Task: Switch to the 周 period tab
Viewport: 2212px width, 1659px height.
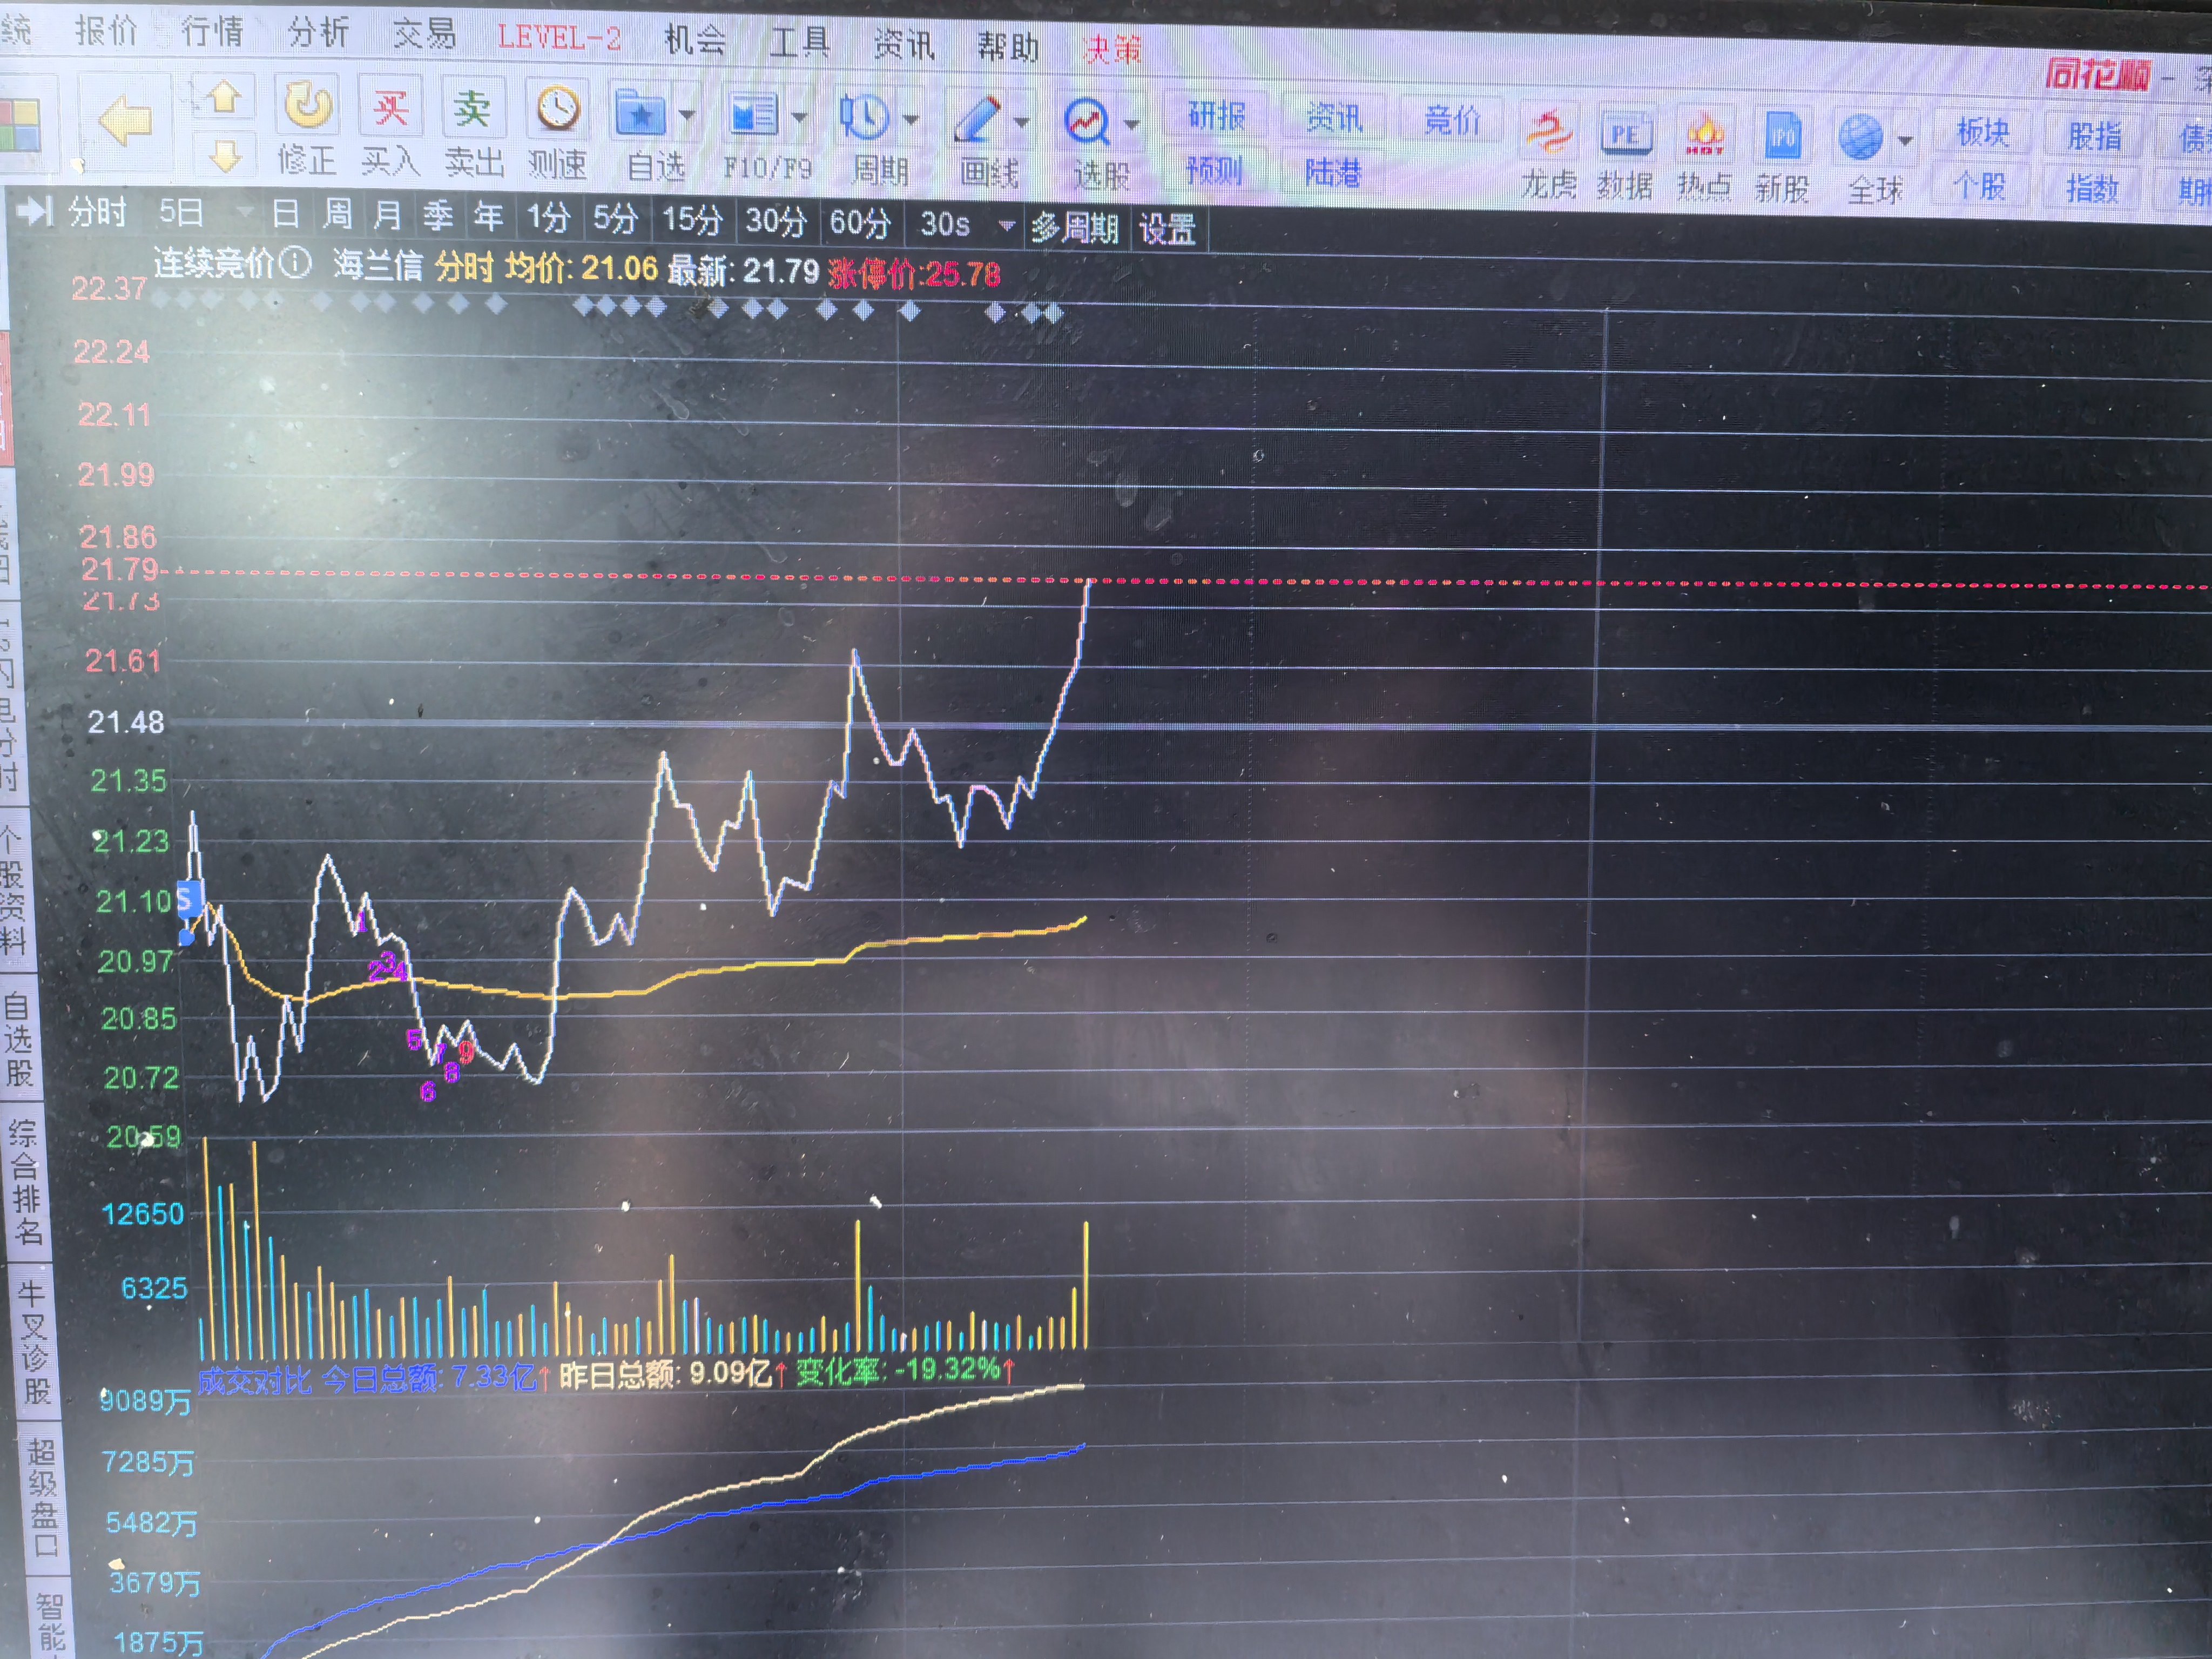Action: point(337,214)
